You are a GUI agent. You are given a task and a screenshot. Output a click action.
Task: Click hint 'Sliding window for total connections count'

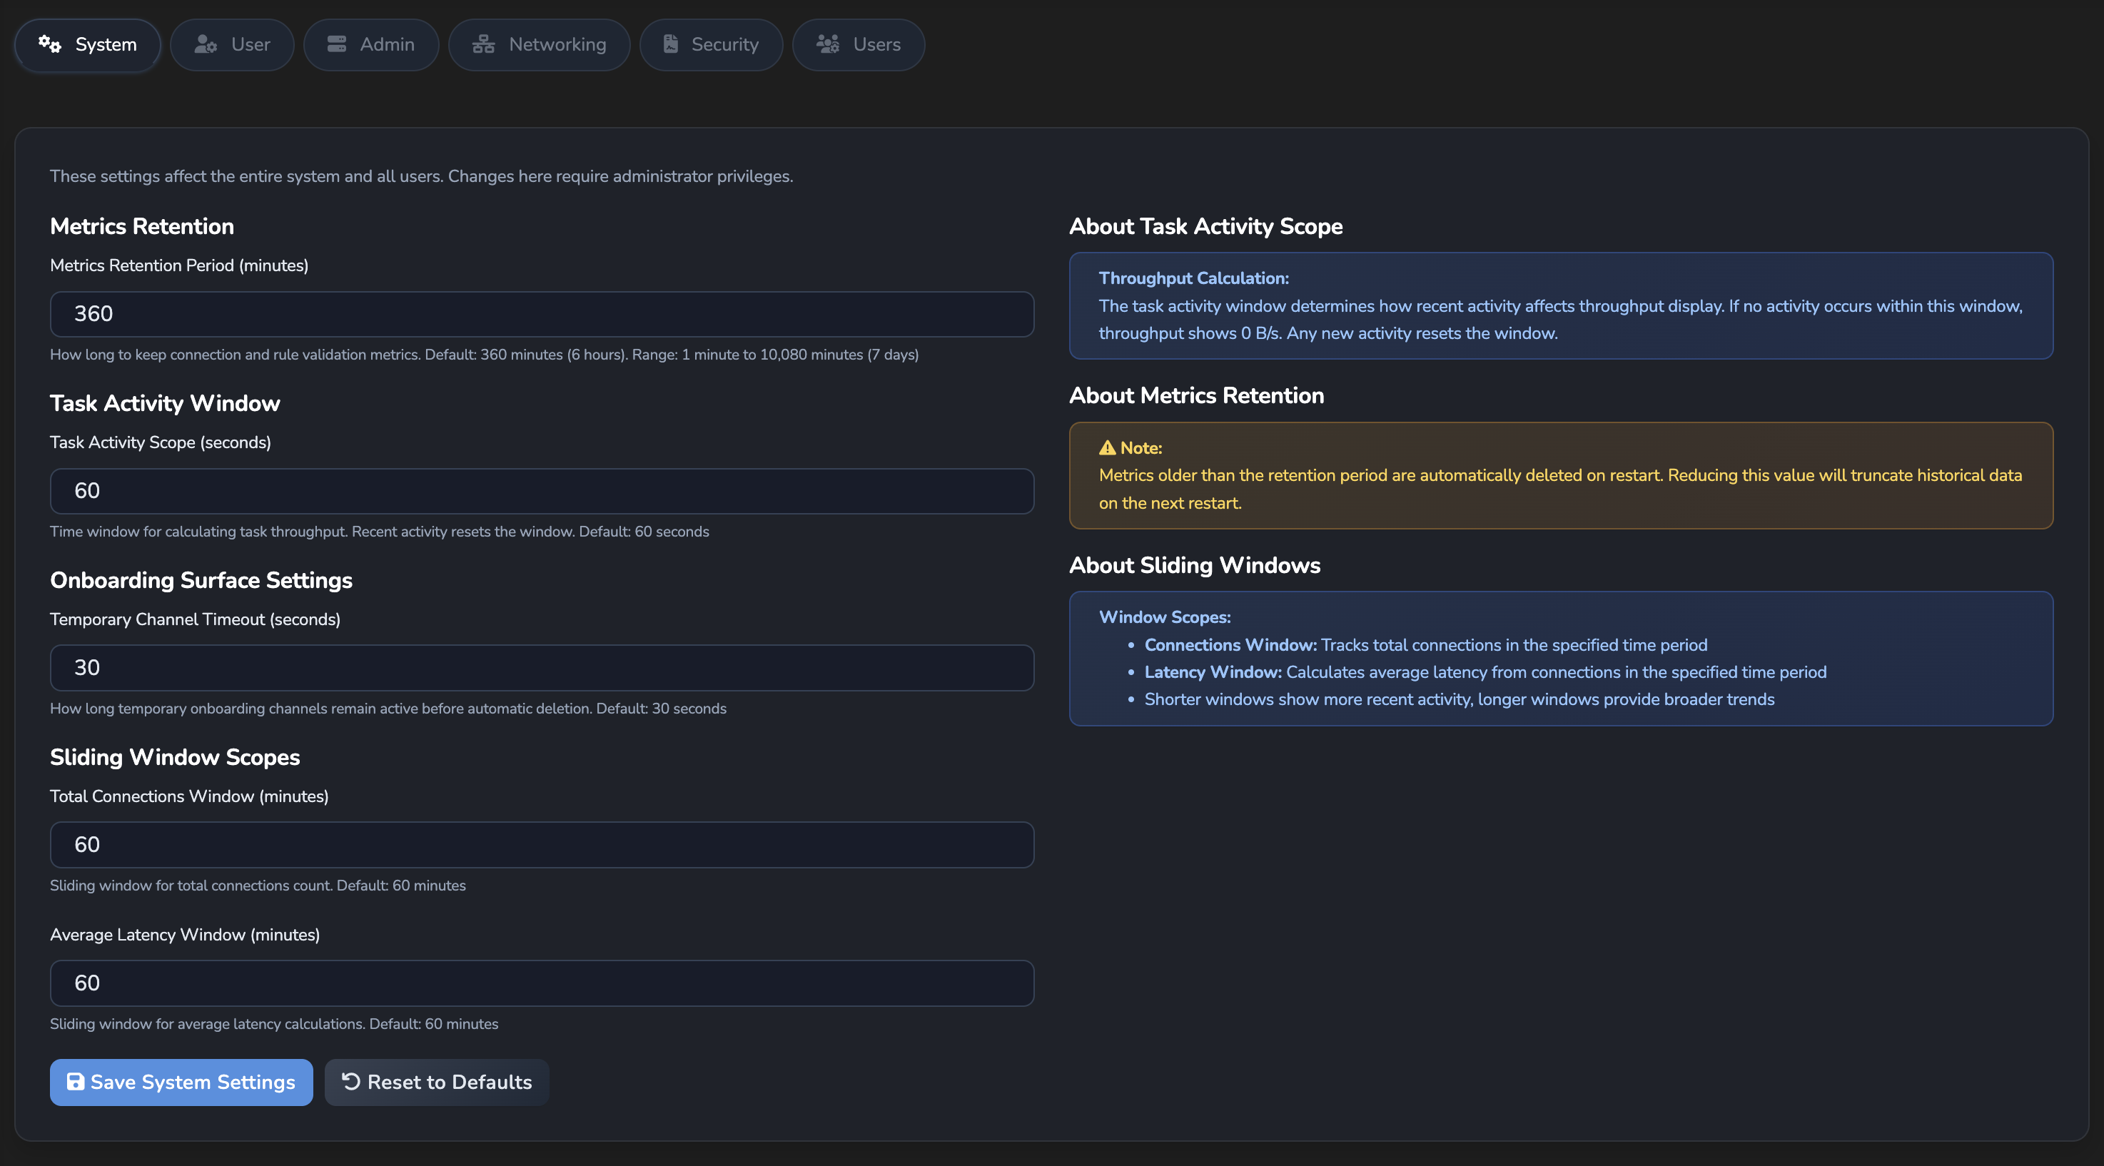click(x=257, y=886)
